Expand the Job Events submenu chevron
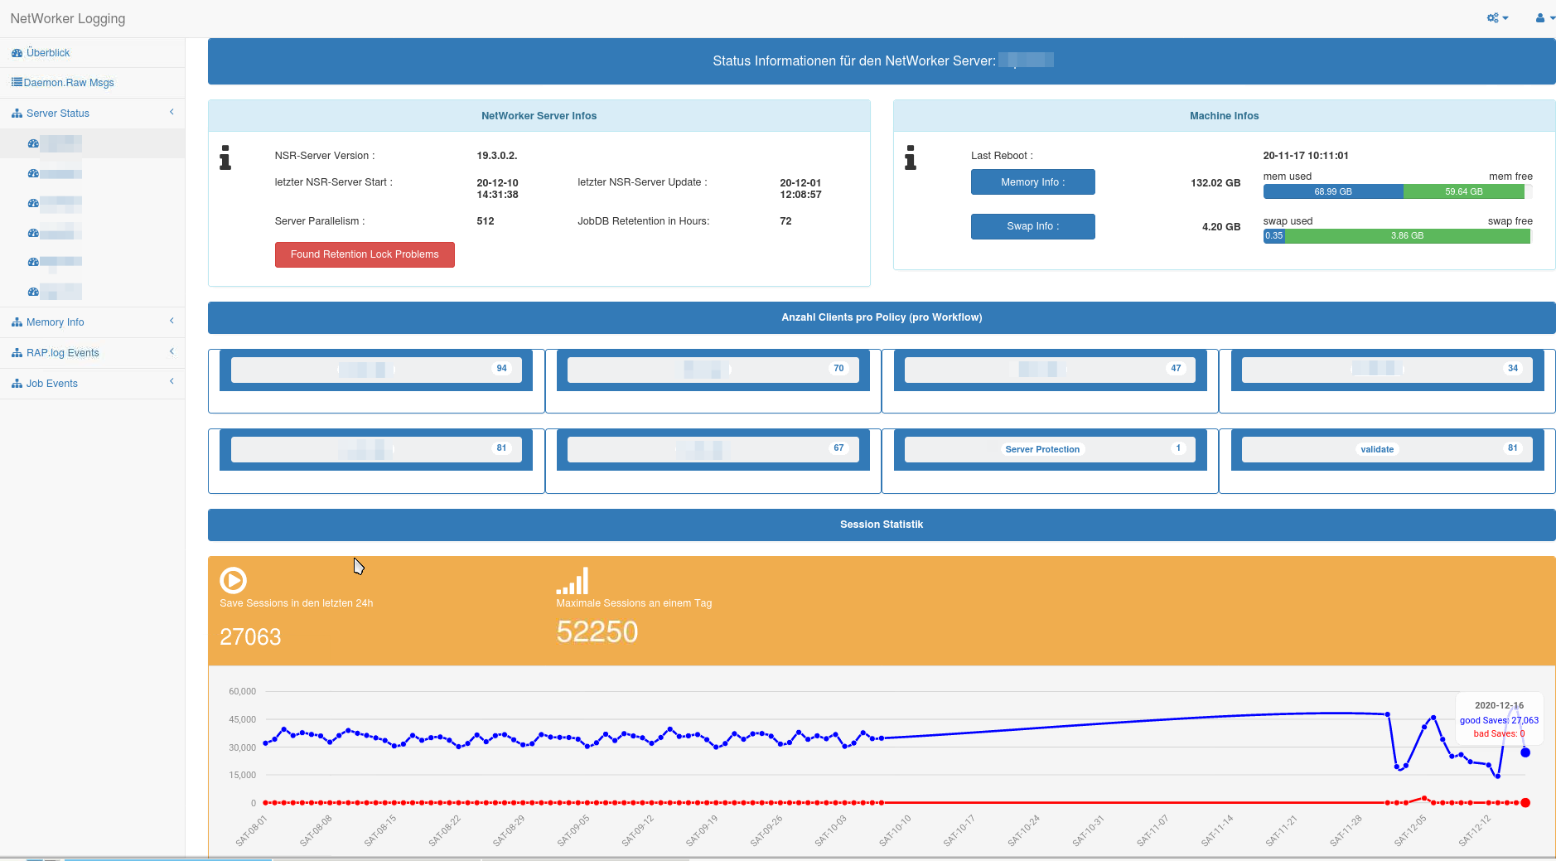 click(x=172, y=381)
